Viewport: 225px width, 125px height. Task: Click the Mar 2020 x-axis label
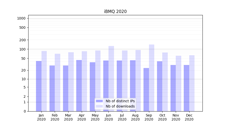[68, 117]
